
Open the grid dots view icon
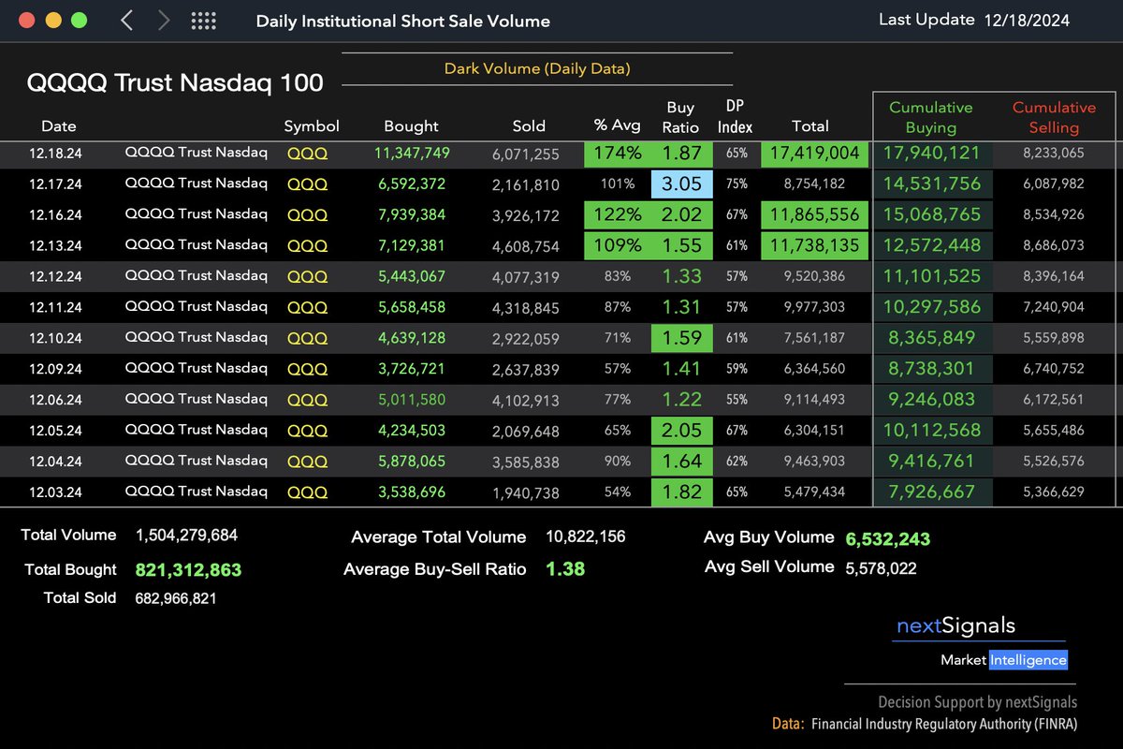(203, 21)
